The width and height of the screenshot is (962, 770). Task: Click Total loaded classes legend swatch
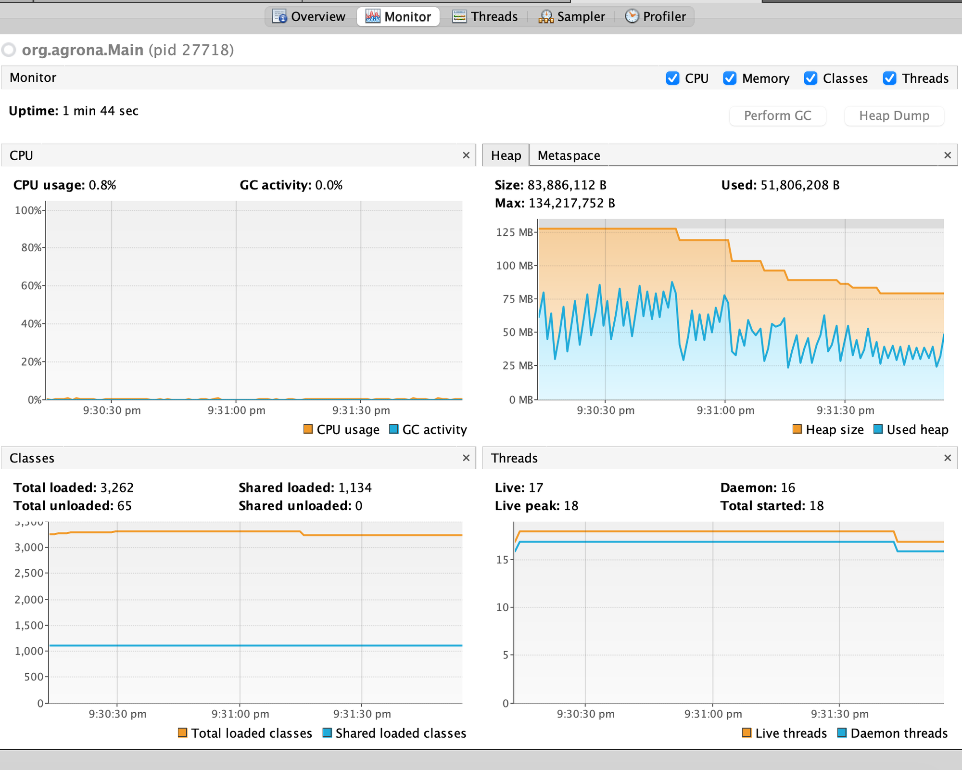tap(182, 732)
